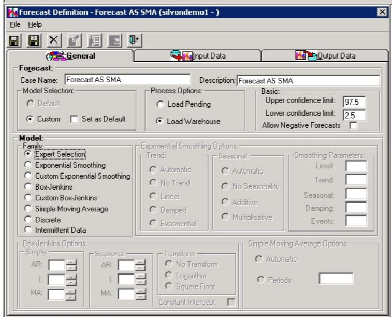Viewport: 392px width, 317px height.
Task: Tick the Constant Intercept checkbox
Action: tap(231, 302)
